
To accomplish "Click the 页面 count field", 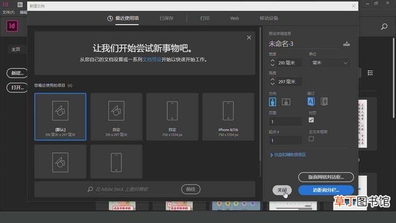I will pos(285,121).
